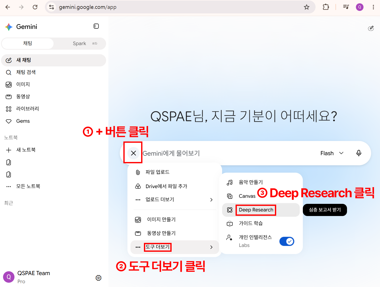Choose 동영상 만들기 from menu
The image size is (380, 287).
175,233
